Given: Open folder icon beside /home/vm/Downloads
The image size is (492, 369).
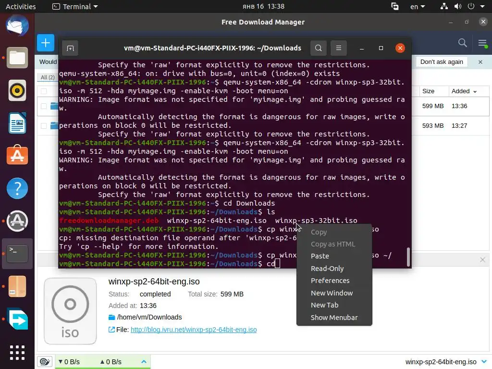Looking at the screenshot, I should (111, 317).
